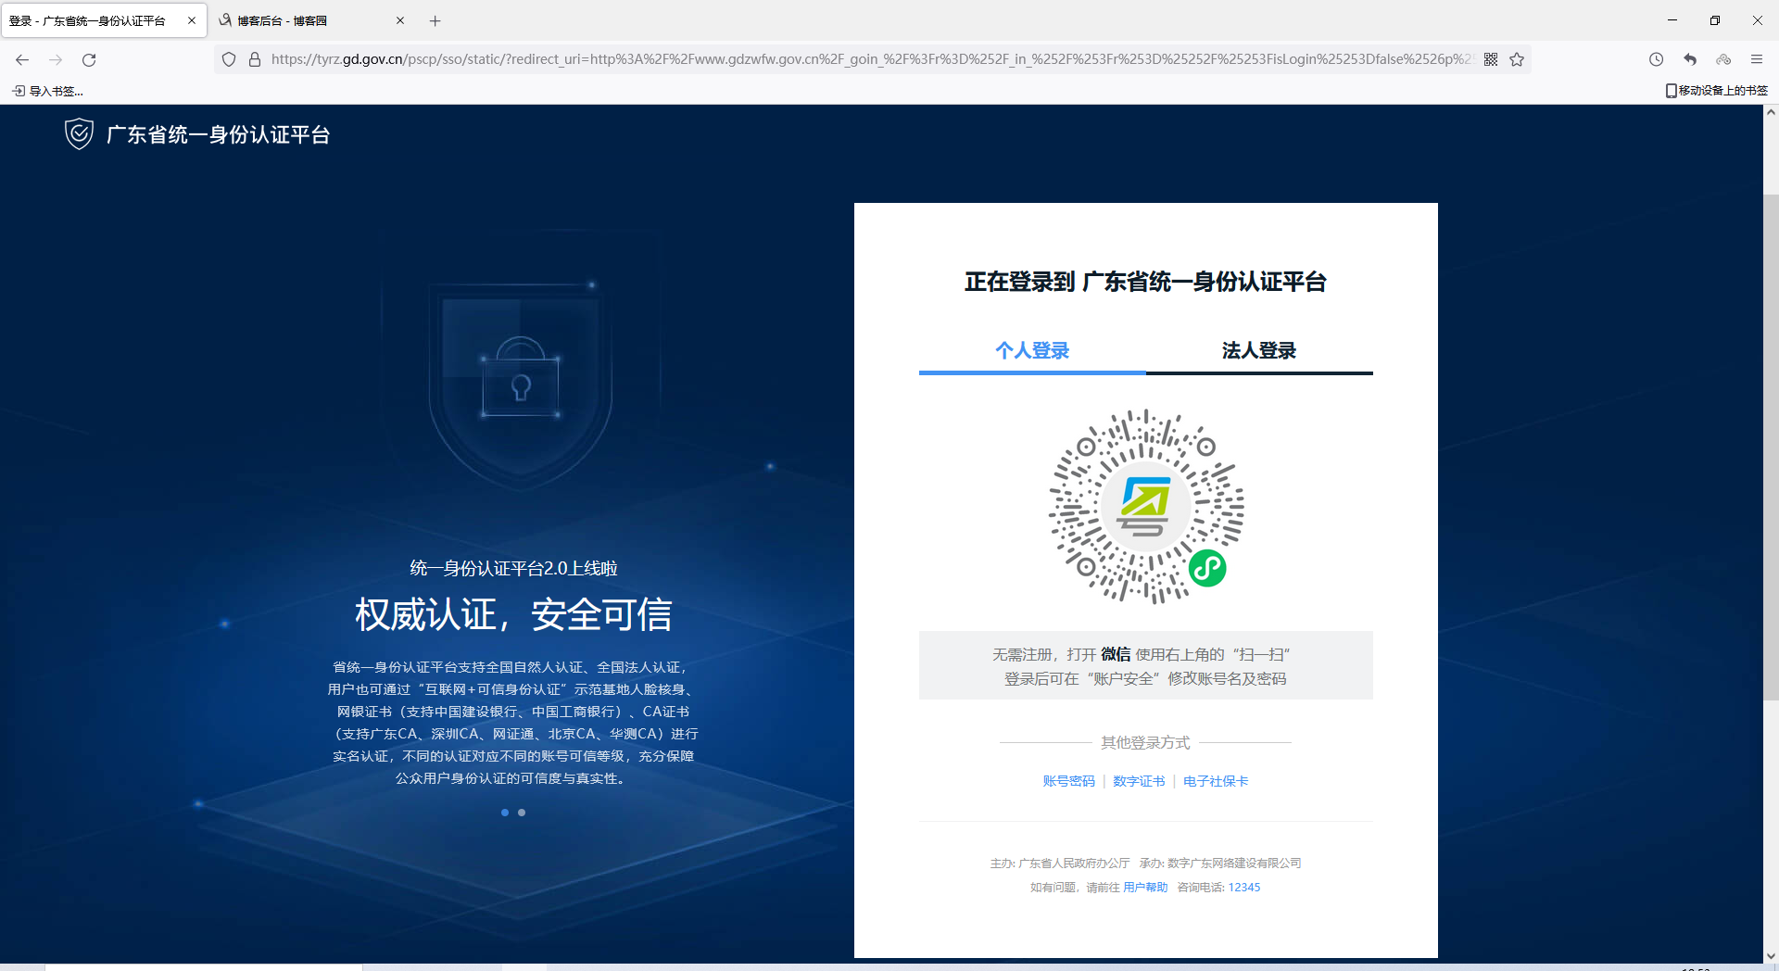The image size is (1779, 971).
Task: Open a new browser tab
Action: 435,20
